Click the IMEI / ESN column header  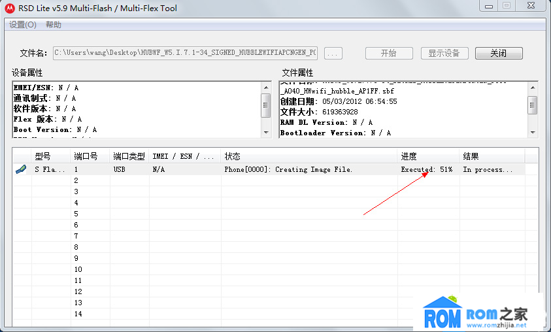(185, 156)
